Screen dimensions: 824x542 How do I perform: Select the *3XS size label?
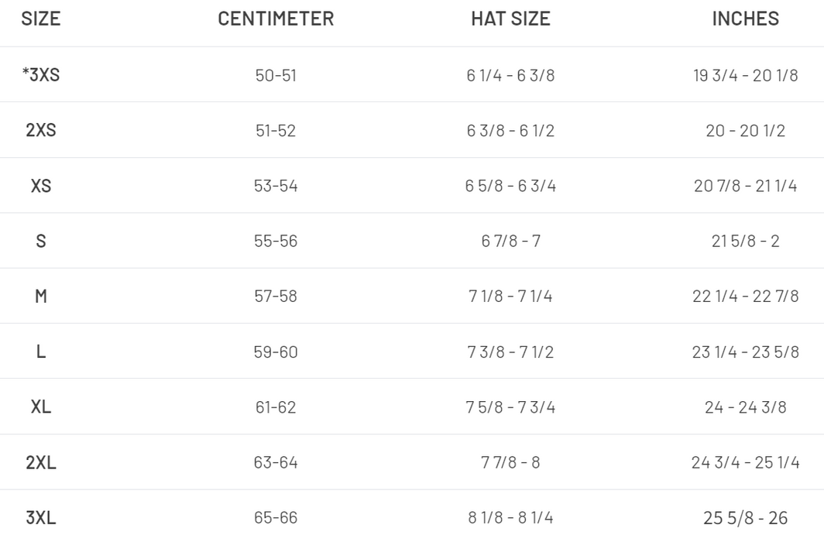[x=41, y=75]
